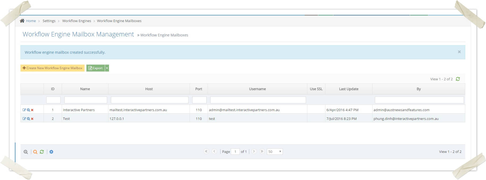Sort by Last Update column header
Viewport: 486px width, 180px height.
pyautogui.click(x=349, y=89)
